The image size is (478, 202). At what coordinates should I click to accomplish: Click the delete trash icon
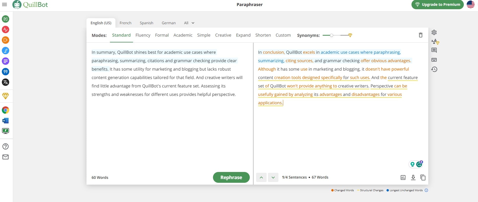tap(420, 35)
